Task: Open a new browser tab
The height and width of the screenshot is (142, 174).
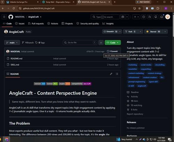Action: (114, 2)
